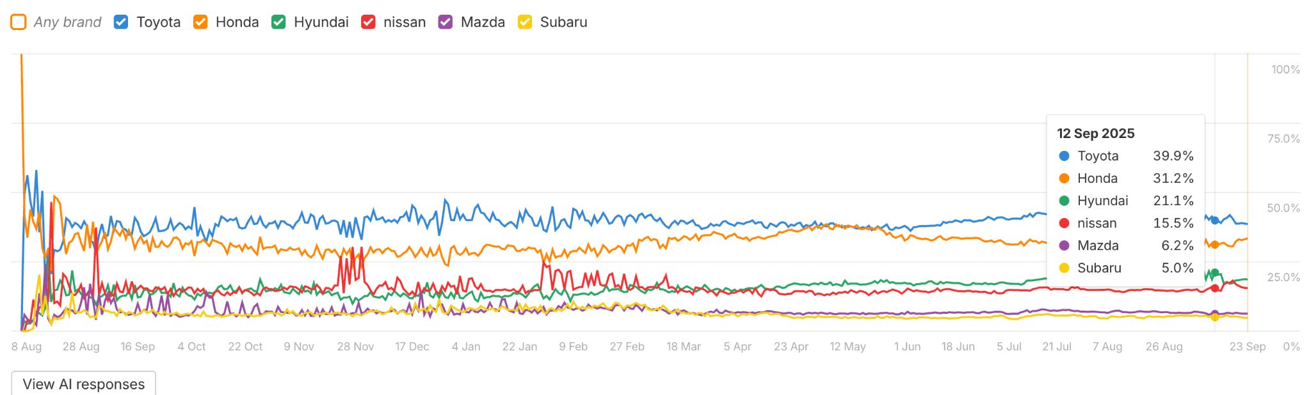Click the red nissan dot in the tooltip
The image size is (1311, 395).
click(1063, 223)
